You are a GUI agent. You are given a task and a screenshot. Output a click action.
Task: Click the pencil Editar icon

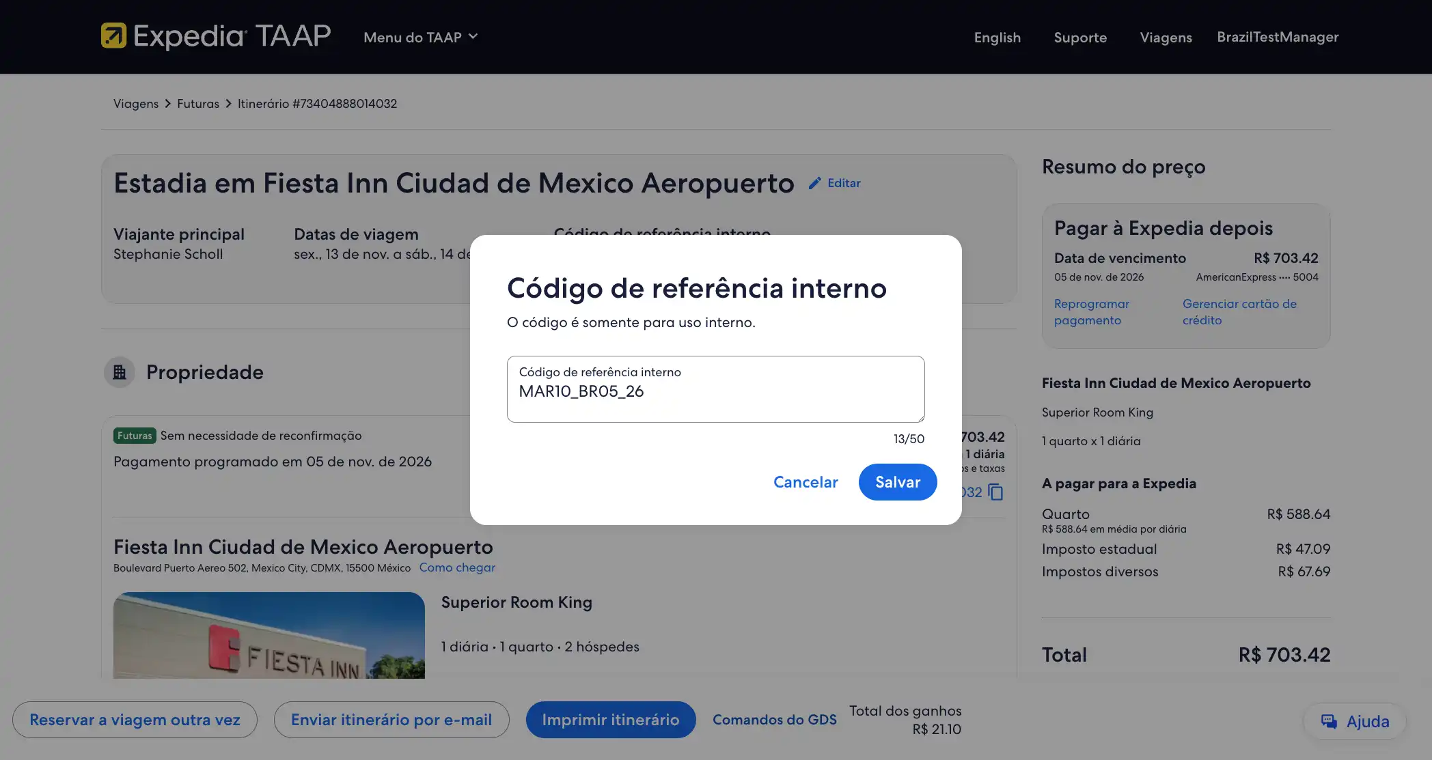[814, 183]
